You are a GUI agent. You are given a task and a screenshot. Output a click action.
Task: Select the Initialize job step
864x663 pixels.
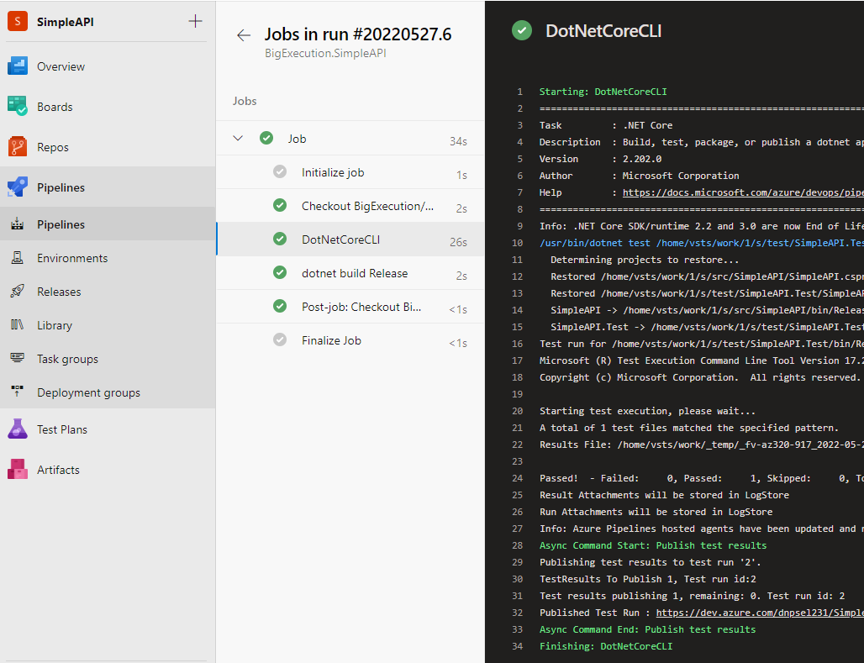point(350,172)
